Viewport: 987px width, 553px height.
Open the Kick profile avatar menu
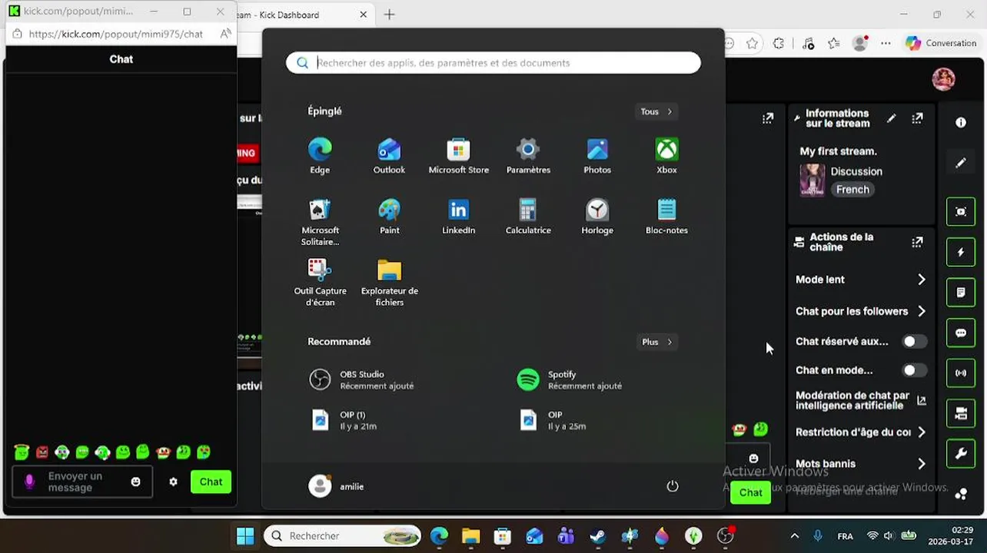943,78
